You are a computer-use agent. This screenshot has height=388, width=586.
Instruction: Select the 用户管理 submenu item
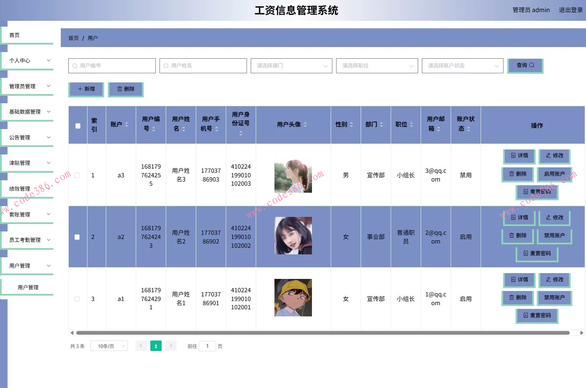27,287
